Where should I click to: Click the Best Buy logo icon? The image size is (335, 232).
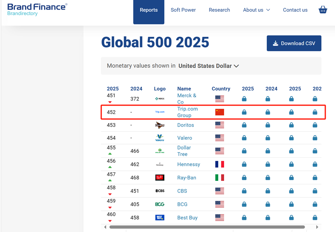159,218
